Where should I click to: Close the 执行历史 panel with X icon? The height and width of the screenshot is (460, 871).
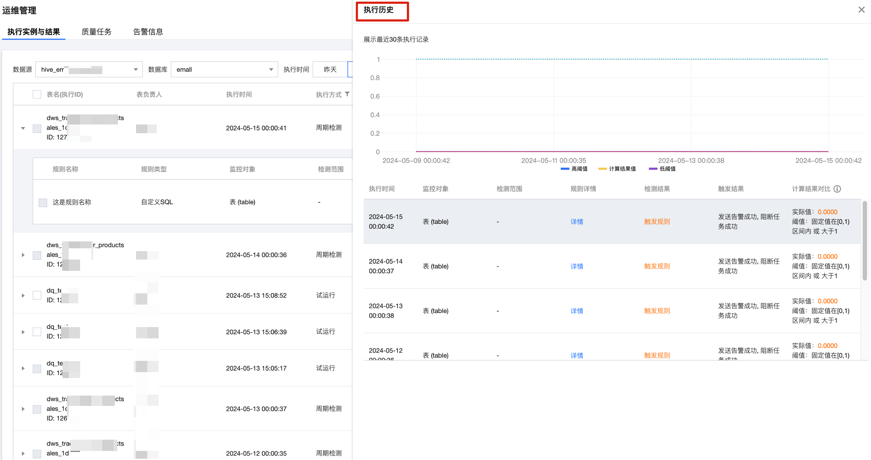point(861,10)
